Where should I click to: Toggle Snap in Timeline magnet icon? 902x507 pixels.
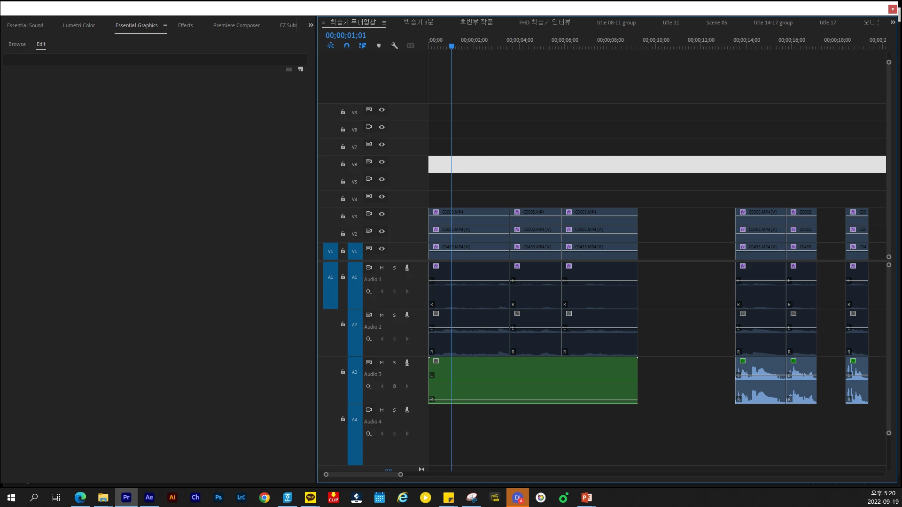tap(347, 46)
